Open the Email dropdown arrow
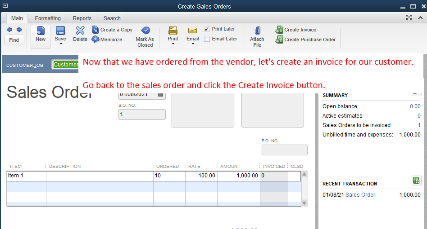Image resolution: width=427 pixels, height=229 pixels. [193, 44]
